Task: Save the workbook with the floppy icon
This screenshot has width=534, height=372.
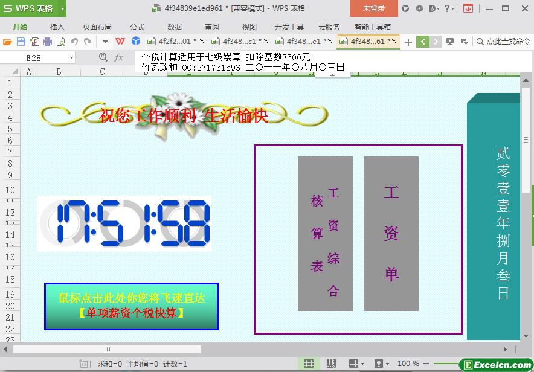Action: 21,42
